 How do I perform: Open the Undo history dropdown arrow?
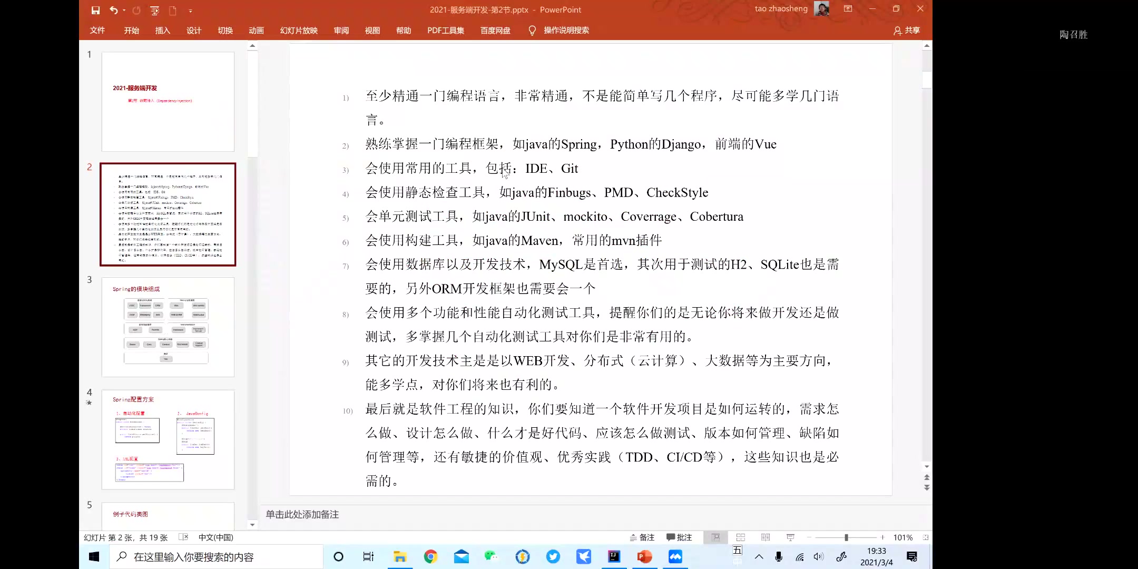coord(124,10)
